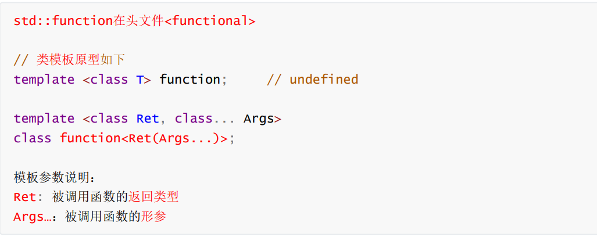The width and height of the screenshot is (597, 237).
Task: Click the <functional> header name
Action: click(x=210, y=21)
